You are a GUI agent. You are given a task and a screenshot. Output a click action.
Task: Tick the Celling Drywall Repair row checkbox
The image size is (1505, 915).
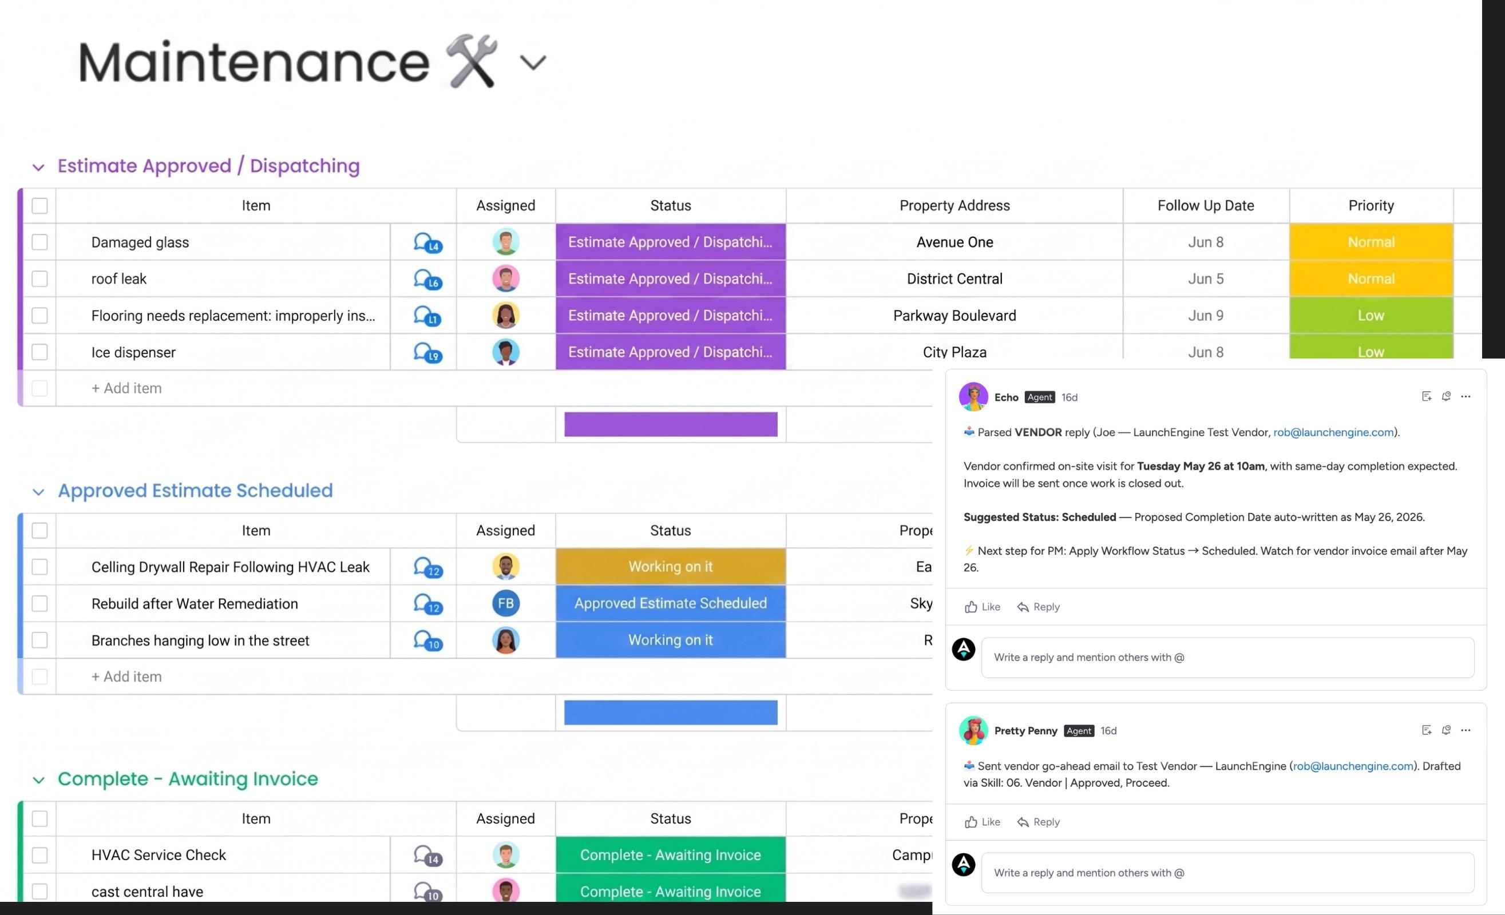coord(39,567)
